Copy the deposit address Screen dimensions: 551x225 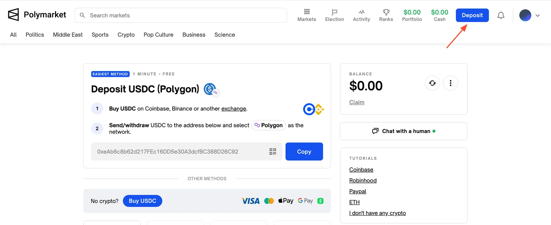[x=304, y=151]
